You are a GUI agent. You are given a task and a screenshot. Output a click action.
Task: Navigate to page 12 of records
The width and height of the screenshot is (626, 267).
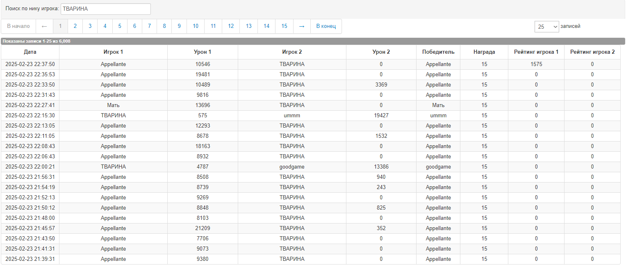pyautogui.click(x=231, y=26)
